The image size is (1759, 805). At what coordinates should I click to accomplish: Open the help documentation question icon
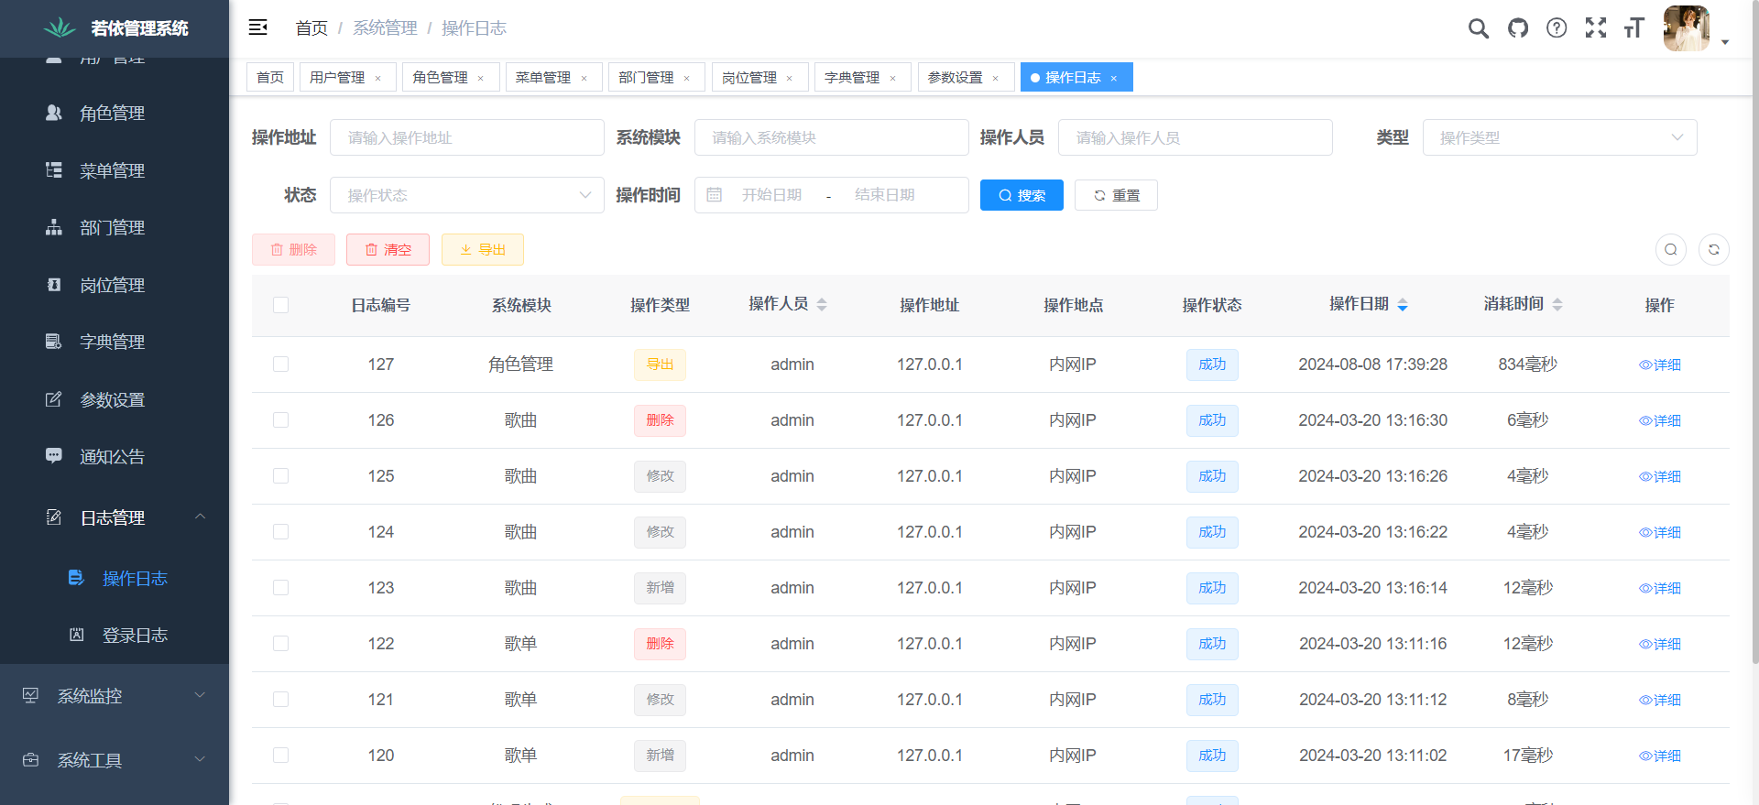[x=1556, y=28]
